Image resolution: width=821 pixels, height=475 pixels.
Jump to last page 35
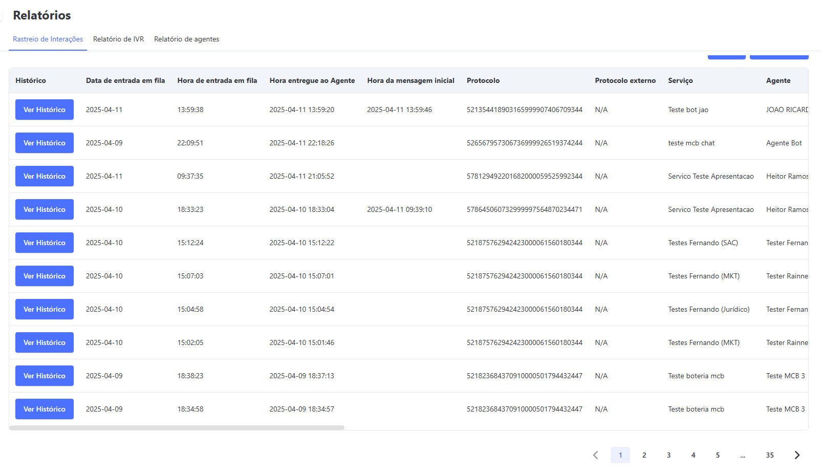(770, 455)
